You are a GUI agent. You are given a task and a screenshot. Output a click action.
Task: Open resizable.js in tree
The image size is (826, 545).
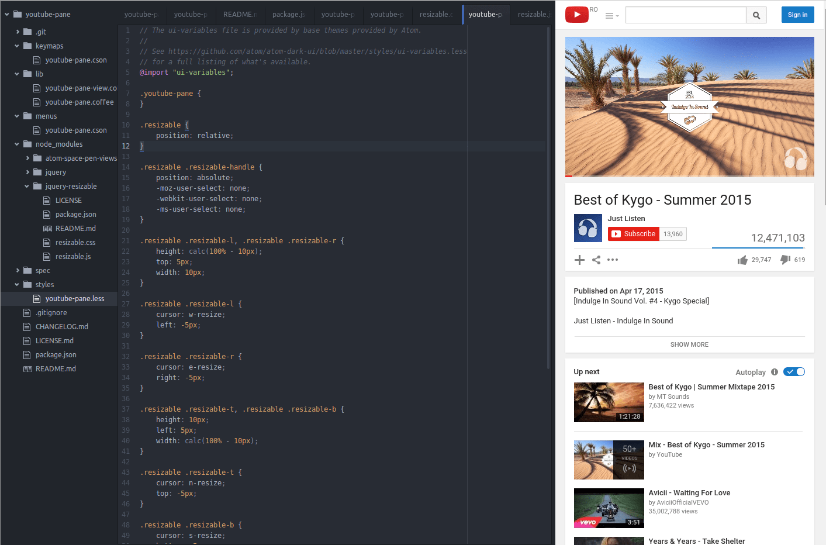[67, 256]
